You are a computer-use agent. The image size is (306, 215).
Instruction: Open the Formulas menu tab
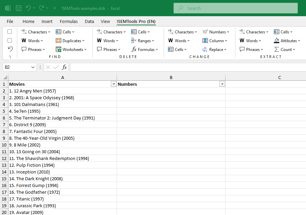(69, 21)
